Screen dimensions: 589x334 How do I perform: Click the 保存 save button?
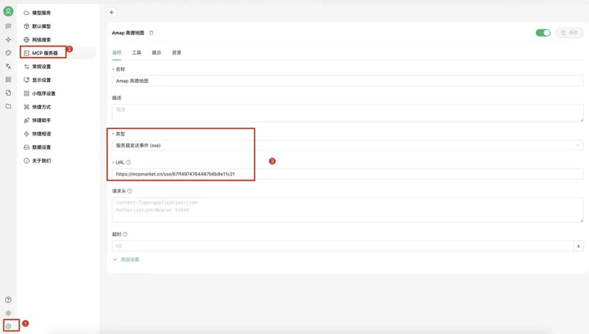pos(569,33)
